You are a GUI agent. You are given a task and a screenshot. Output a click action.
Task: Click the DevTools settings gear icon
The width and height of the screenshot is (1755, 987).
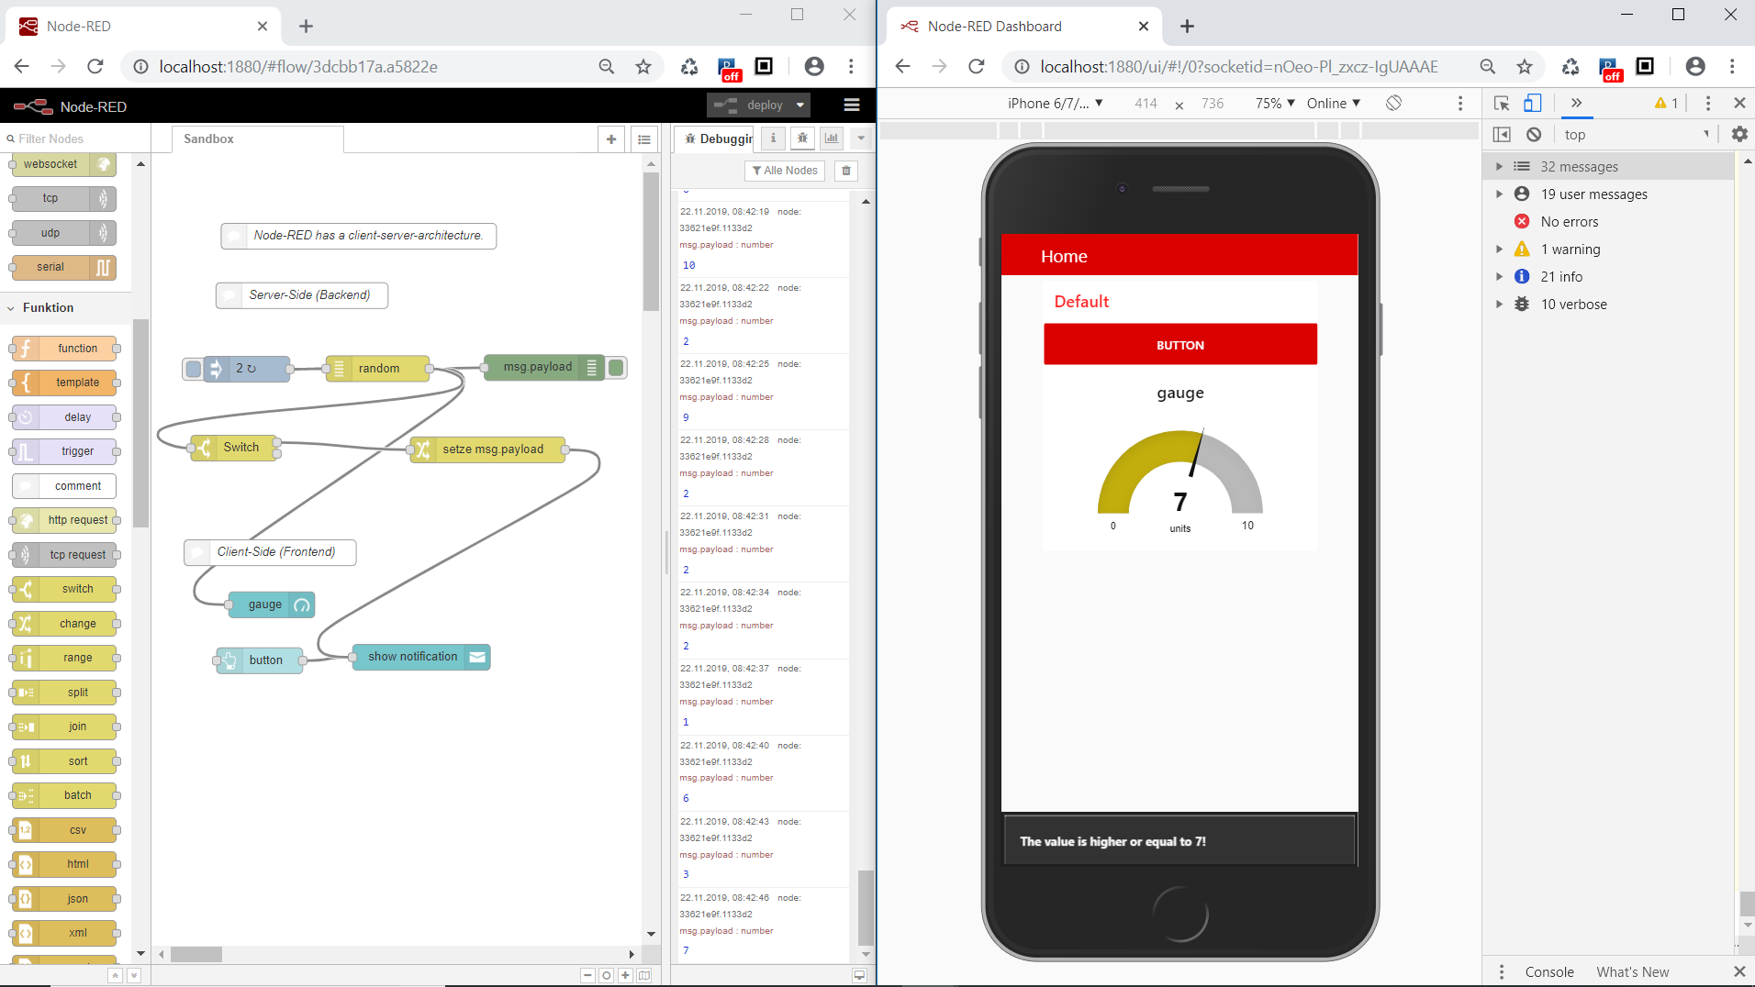[1738, 135]
